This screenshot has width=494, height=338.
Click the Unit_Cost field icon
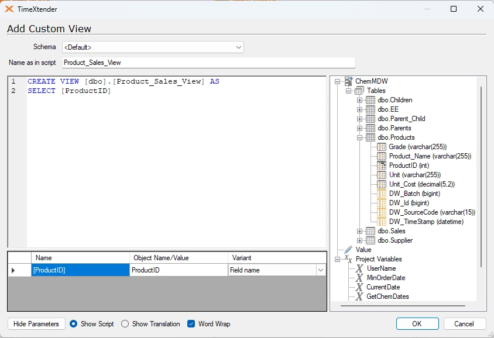pos(382,184)
